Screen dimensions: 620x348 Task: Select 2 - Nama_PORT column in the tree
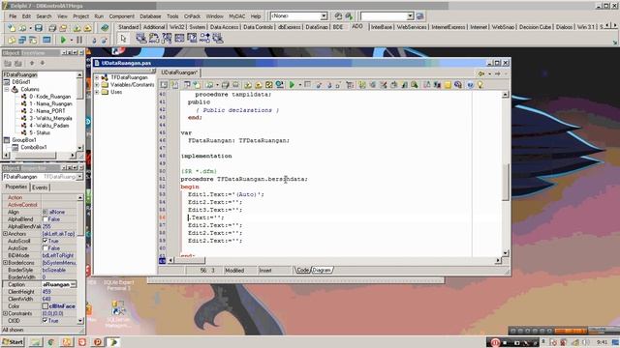point(47,111)
